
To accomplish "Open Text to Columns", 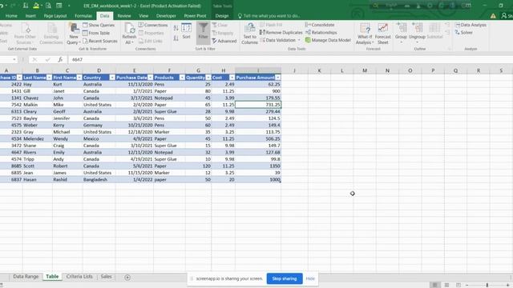I will click(x=249, y=34).
